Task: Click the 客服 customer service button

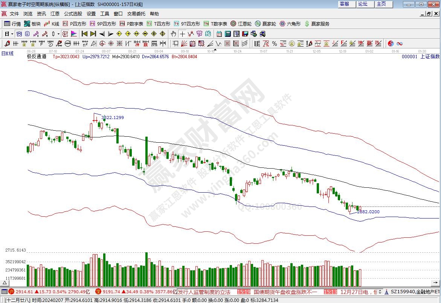Action: [344, 4]
